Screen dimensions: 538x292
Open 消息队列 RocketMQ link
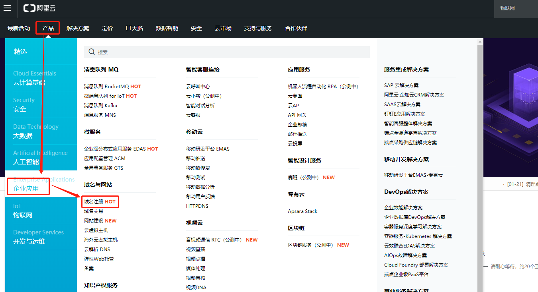point(106,86)
